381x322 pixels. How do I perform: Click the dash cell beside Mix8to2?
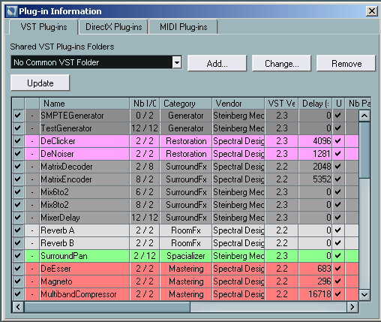point(32,205)
